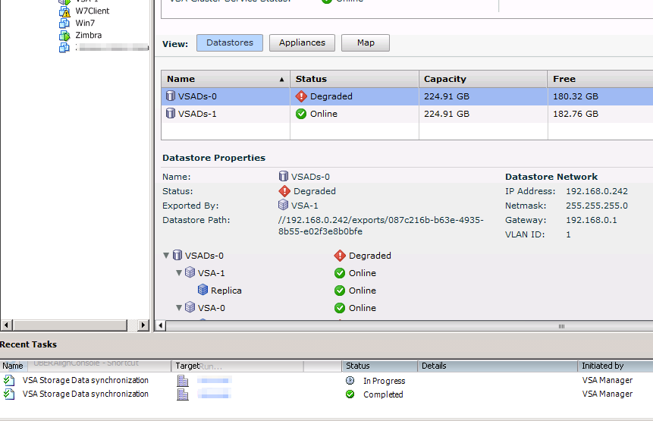Screen dimensions: 653x421
Task: Click the Online check icon for VSA-1
Action: click(340, 273)
